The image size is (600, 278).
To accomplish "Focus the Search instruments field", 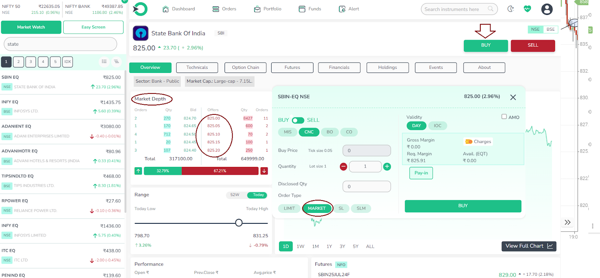I will pyautogui.click(x=459, y=9).
